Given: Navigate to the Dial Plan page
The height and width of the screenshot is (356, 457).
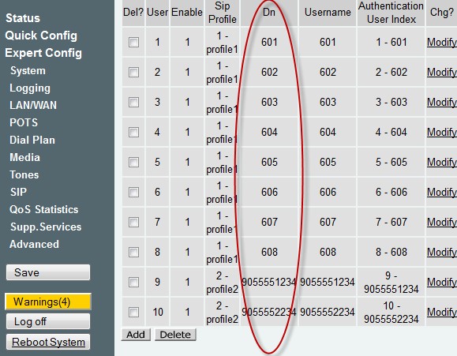Looking at the screenshot, I should pyautogui.click(x=32, y=140).
